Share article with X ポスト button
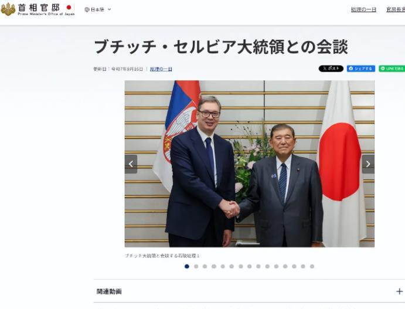The image size is (405, 309). tap(331, 69)
